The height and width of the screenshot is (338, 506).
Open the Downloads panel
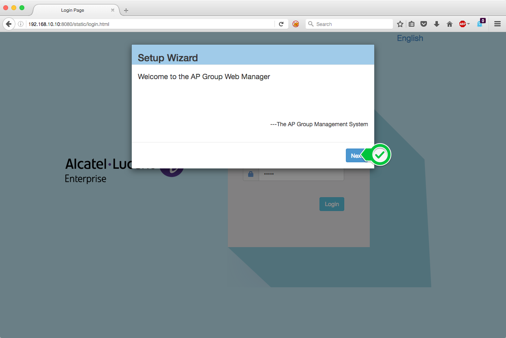pos(437,24)
